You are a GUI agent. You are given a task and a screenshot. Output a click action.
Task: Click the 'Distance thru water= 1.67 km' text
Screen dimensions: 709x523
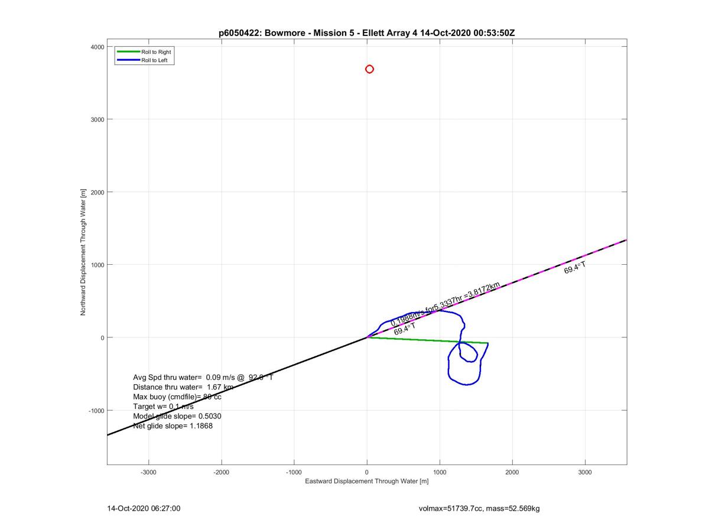tap(183, 387)
